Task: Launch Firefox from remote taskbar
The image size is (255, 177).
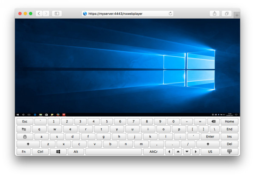Action: point(58,115)
